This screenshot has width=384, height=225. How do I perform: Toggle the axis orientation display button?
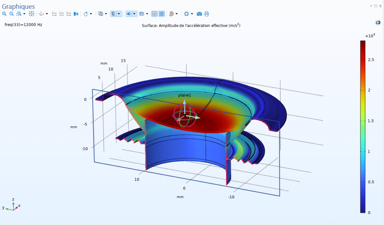pos(154,14)
